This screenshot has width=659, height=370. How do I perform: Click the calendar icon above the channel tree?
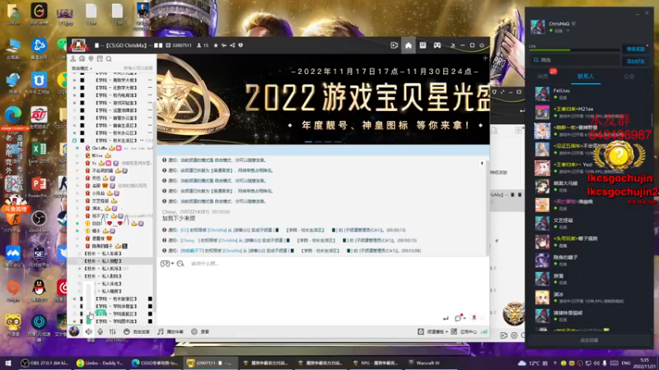point(100,58)
